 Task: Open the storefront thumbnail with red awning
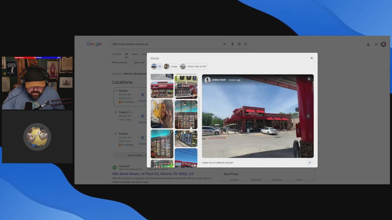point(162,90)
